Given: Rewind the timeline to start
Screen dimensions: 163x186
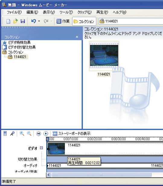Looking at the screenshot, I should pos(38,134).
